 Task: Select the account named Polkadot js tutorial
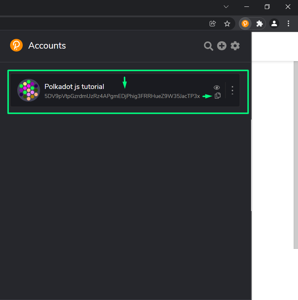(74, 86)
